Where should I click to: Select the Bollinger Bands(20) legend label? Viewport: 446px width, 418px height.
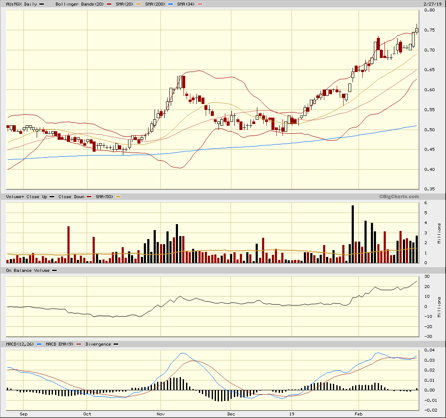(79, 4)
